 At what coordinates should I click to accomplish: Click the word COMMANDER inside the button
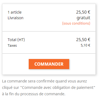49,64
